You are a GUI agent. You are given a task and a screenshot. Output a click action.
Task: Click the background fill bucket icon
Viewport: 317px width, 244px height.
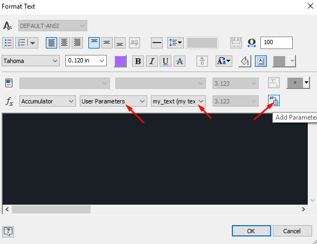[245, 61]
